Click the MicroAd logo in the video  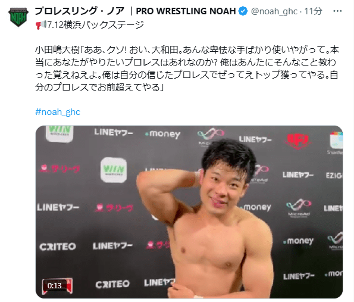(299, 208)
